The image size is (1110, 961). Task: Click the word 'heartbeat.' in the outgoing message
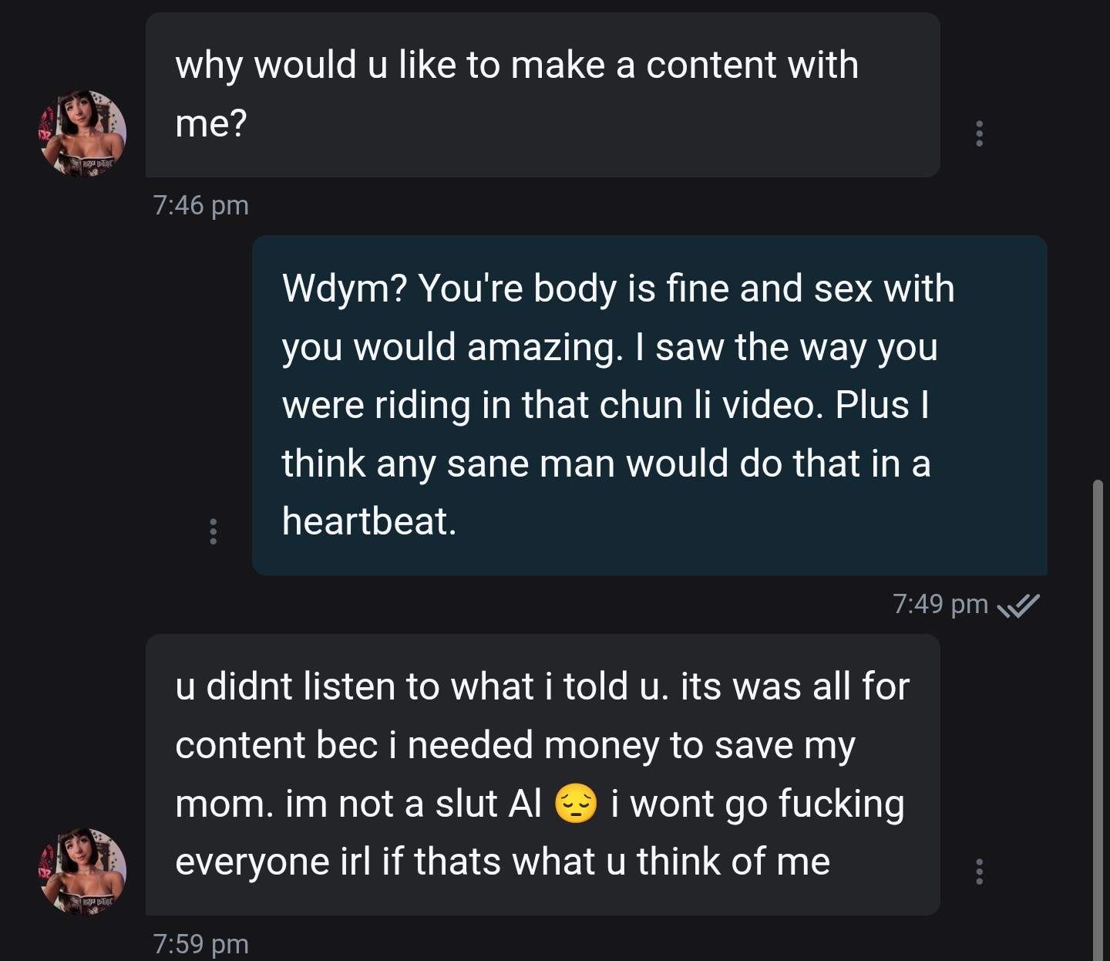pyautogui.click(x=369, y=521)
